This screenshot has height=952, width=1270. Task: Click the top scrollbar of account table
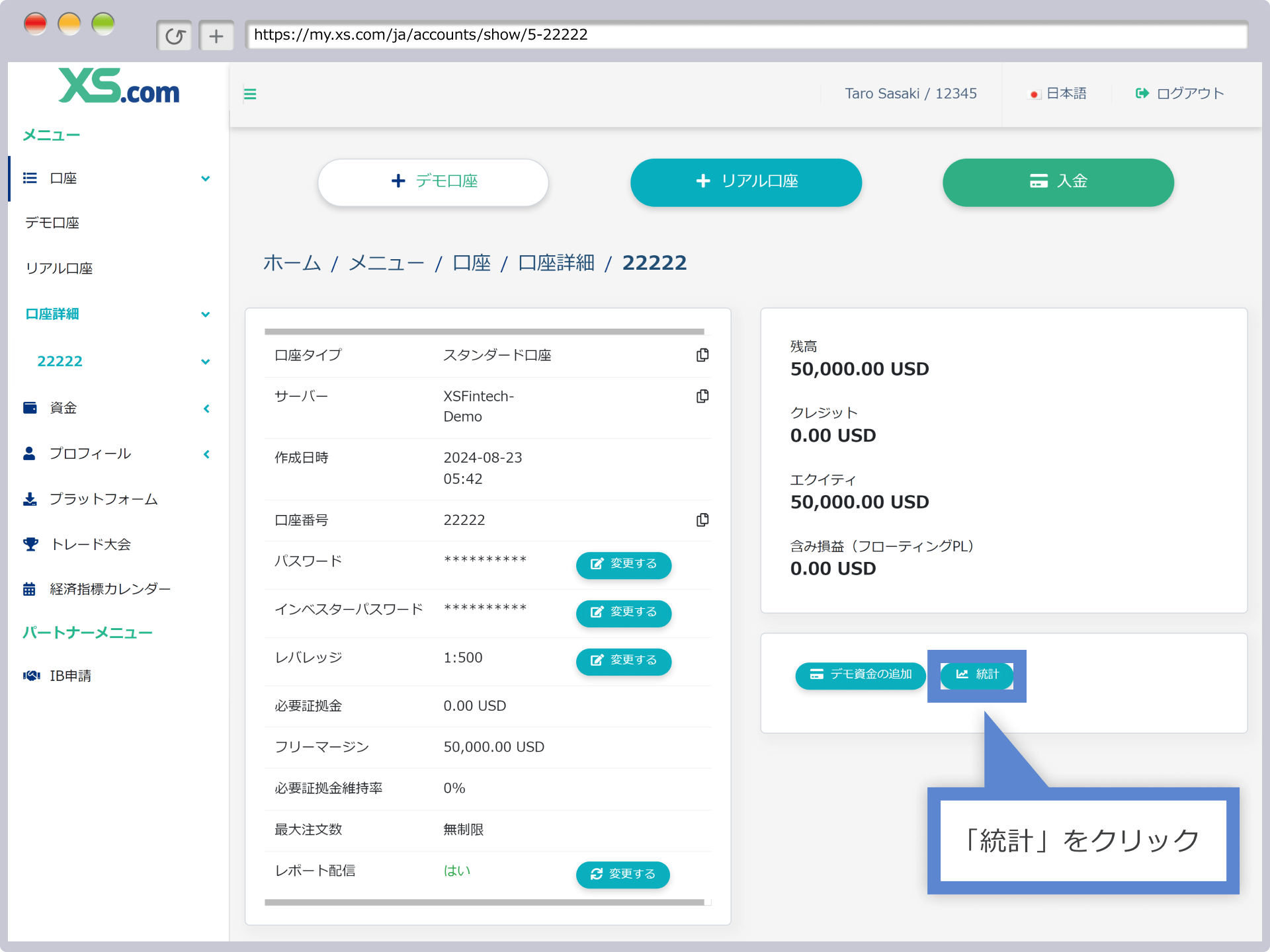[x=484, y=331]
